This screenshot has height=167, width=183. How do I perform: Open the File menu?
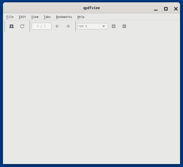(x=10, y=17)
